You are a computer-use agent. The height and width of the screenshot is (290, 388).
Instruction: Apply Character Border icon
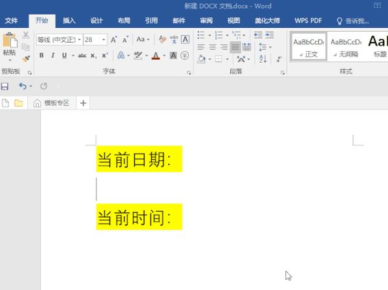186,39
